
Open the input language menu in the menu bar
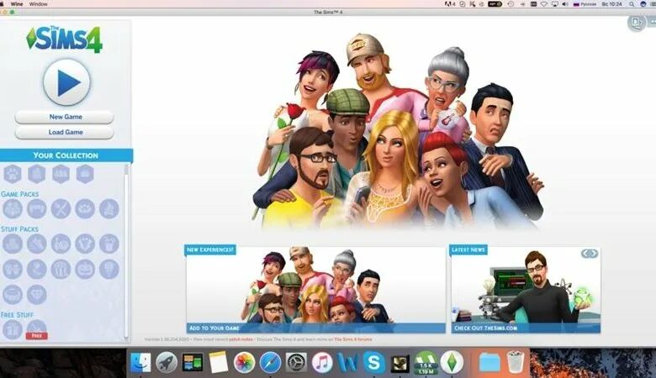click(x=585, y=3)
